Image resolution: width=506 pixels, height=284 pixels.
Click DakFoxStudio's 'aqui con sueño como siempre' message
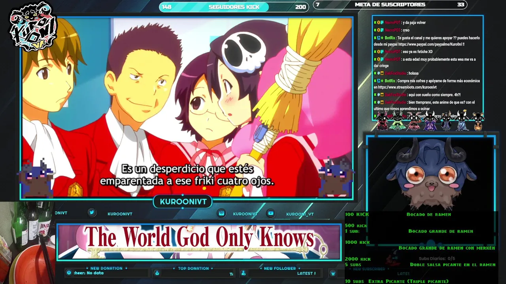tap(417, 95)
